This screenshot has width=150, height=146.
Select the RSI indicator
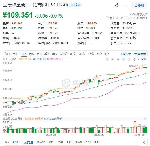point(69,143)
